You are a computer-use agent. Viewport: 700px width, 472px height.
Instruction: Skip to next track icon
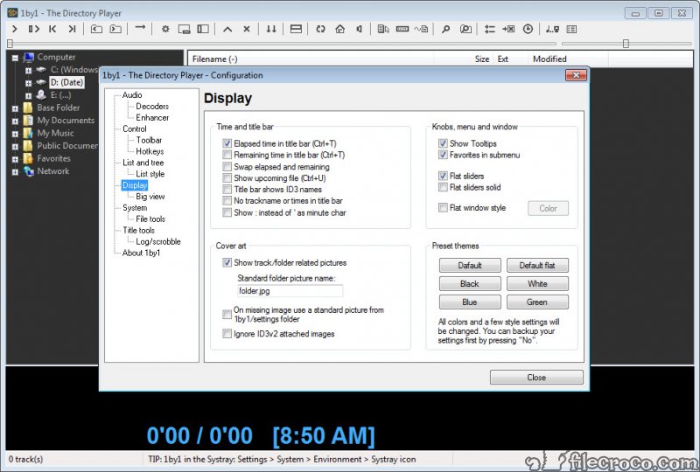(x=72, y=29)
